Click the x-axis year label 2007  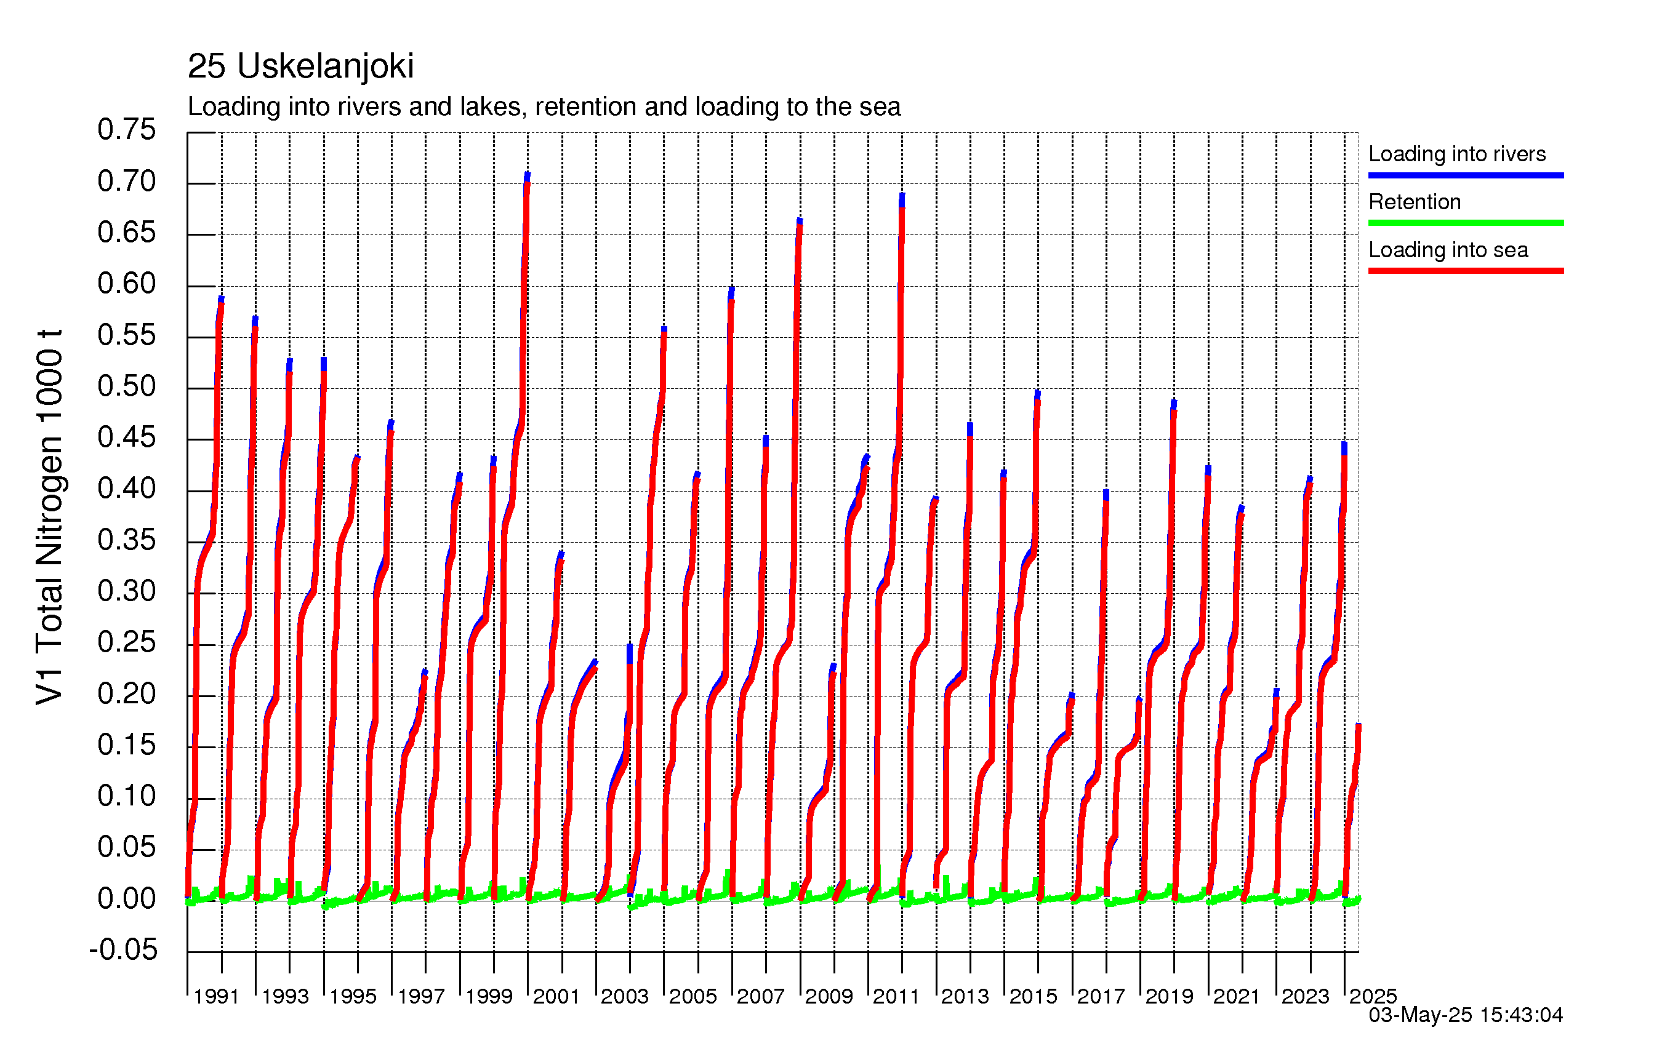(761, 996)
